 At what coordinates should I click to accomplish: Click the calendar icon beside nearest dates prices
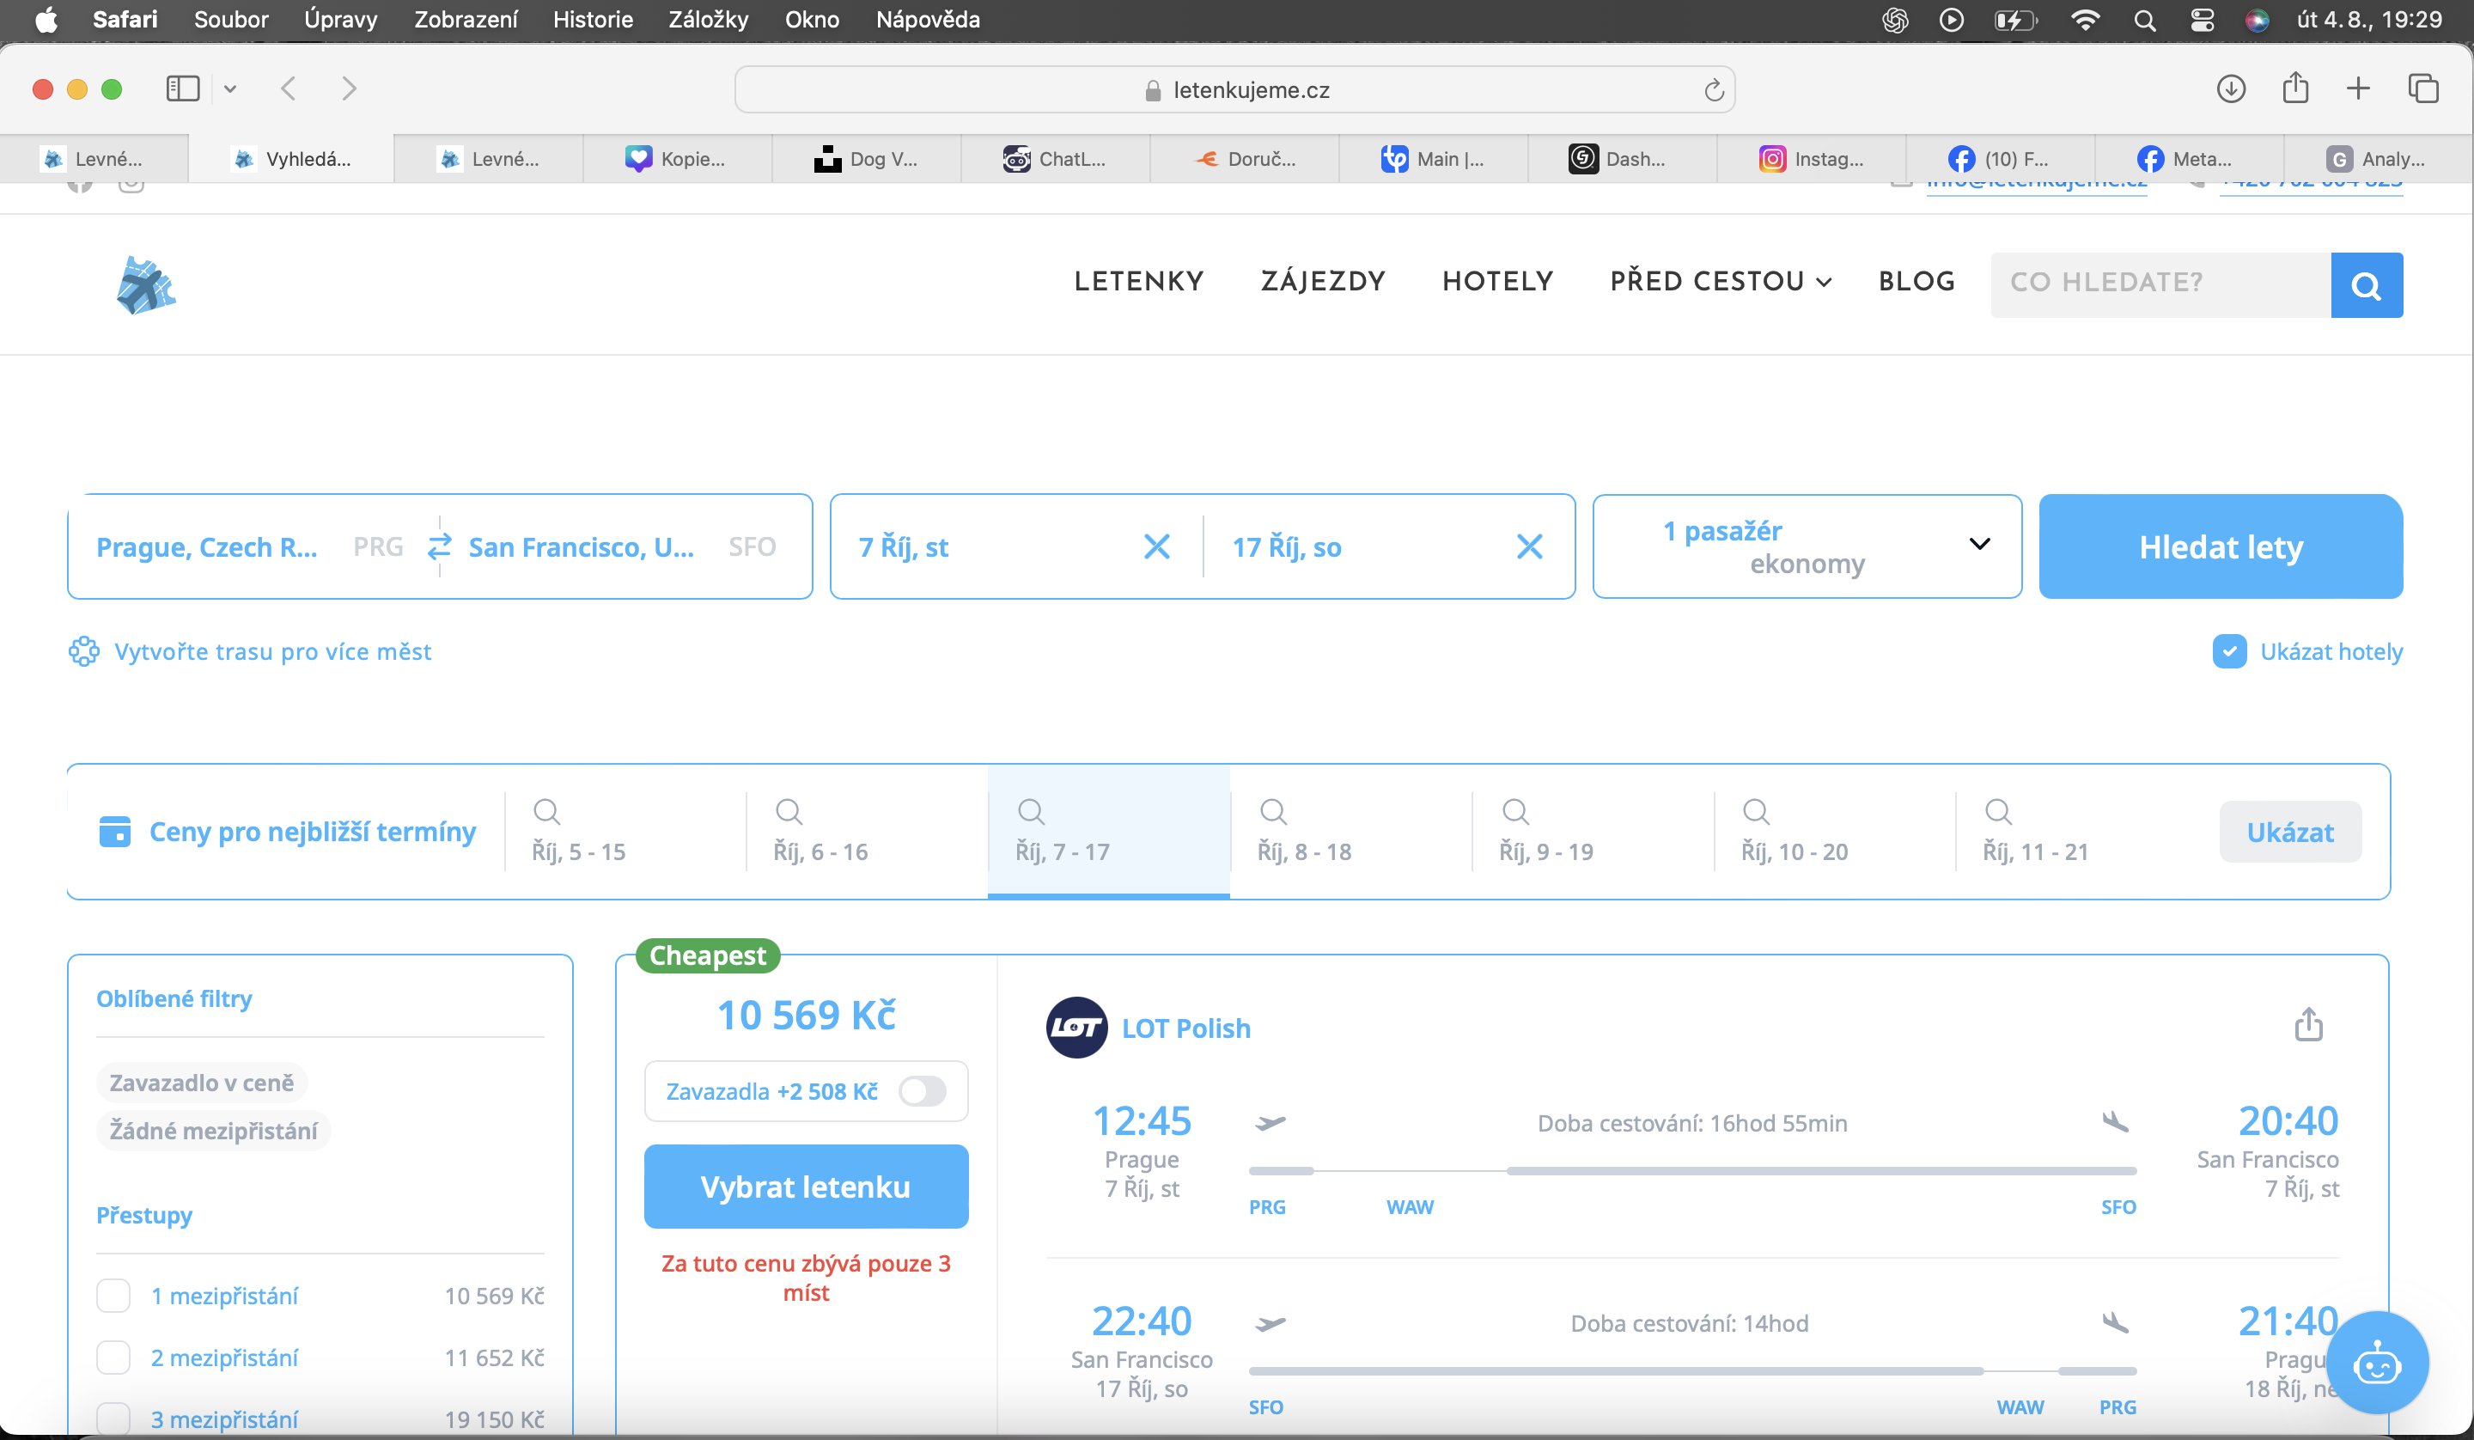(x=115, y=831)
